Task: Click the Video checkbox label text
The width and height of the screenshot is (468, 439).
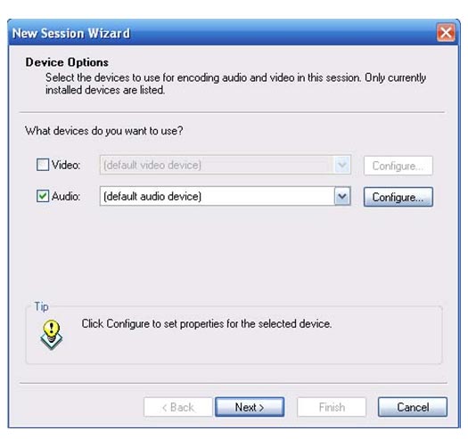Action: pyautogui.click(x=66, y=165)
